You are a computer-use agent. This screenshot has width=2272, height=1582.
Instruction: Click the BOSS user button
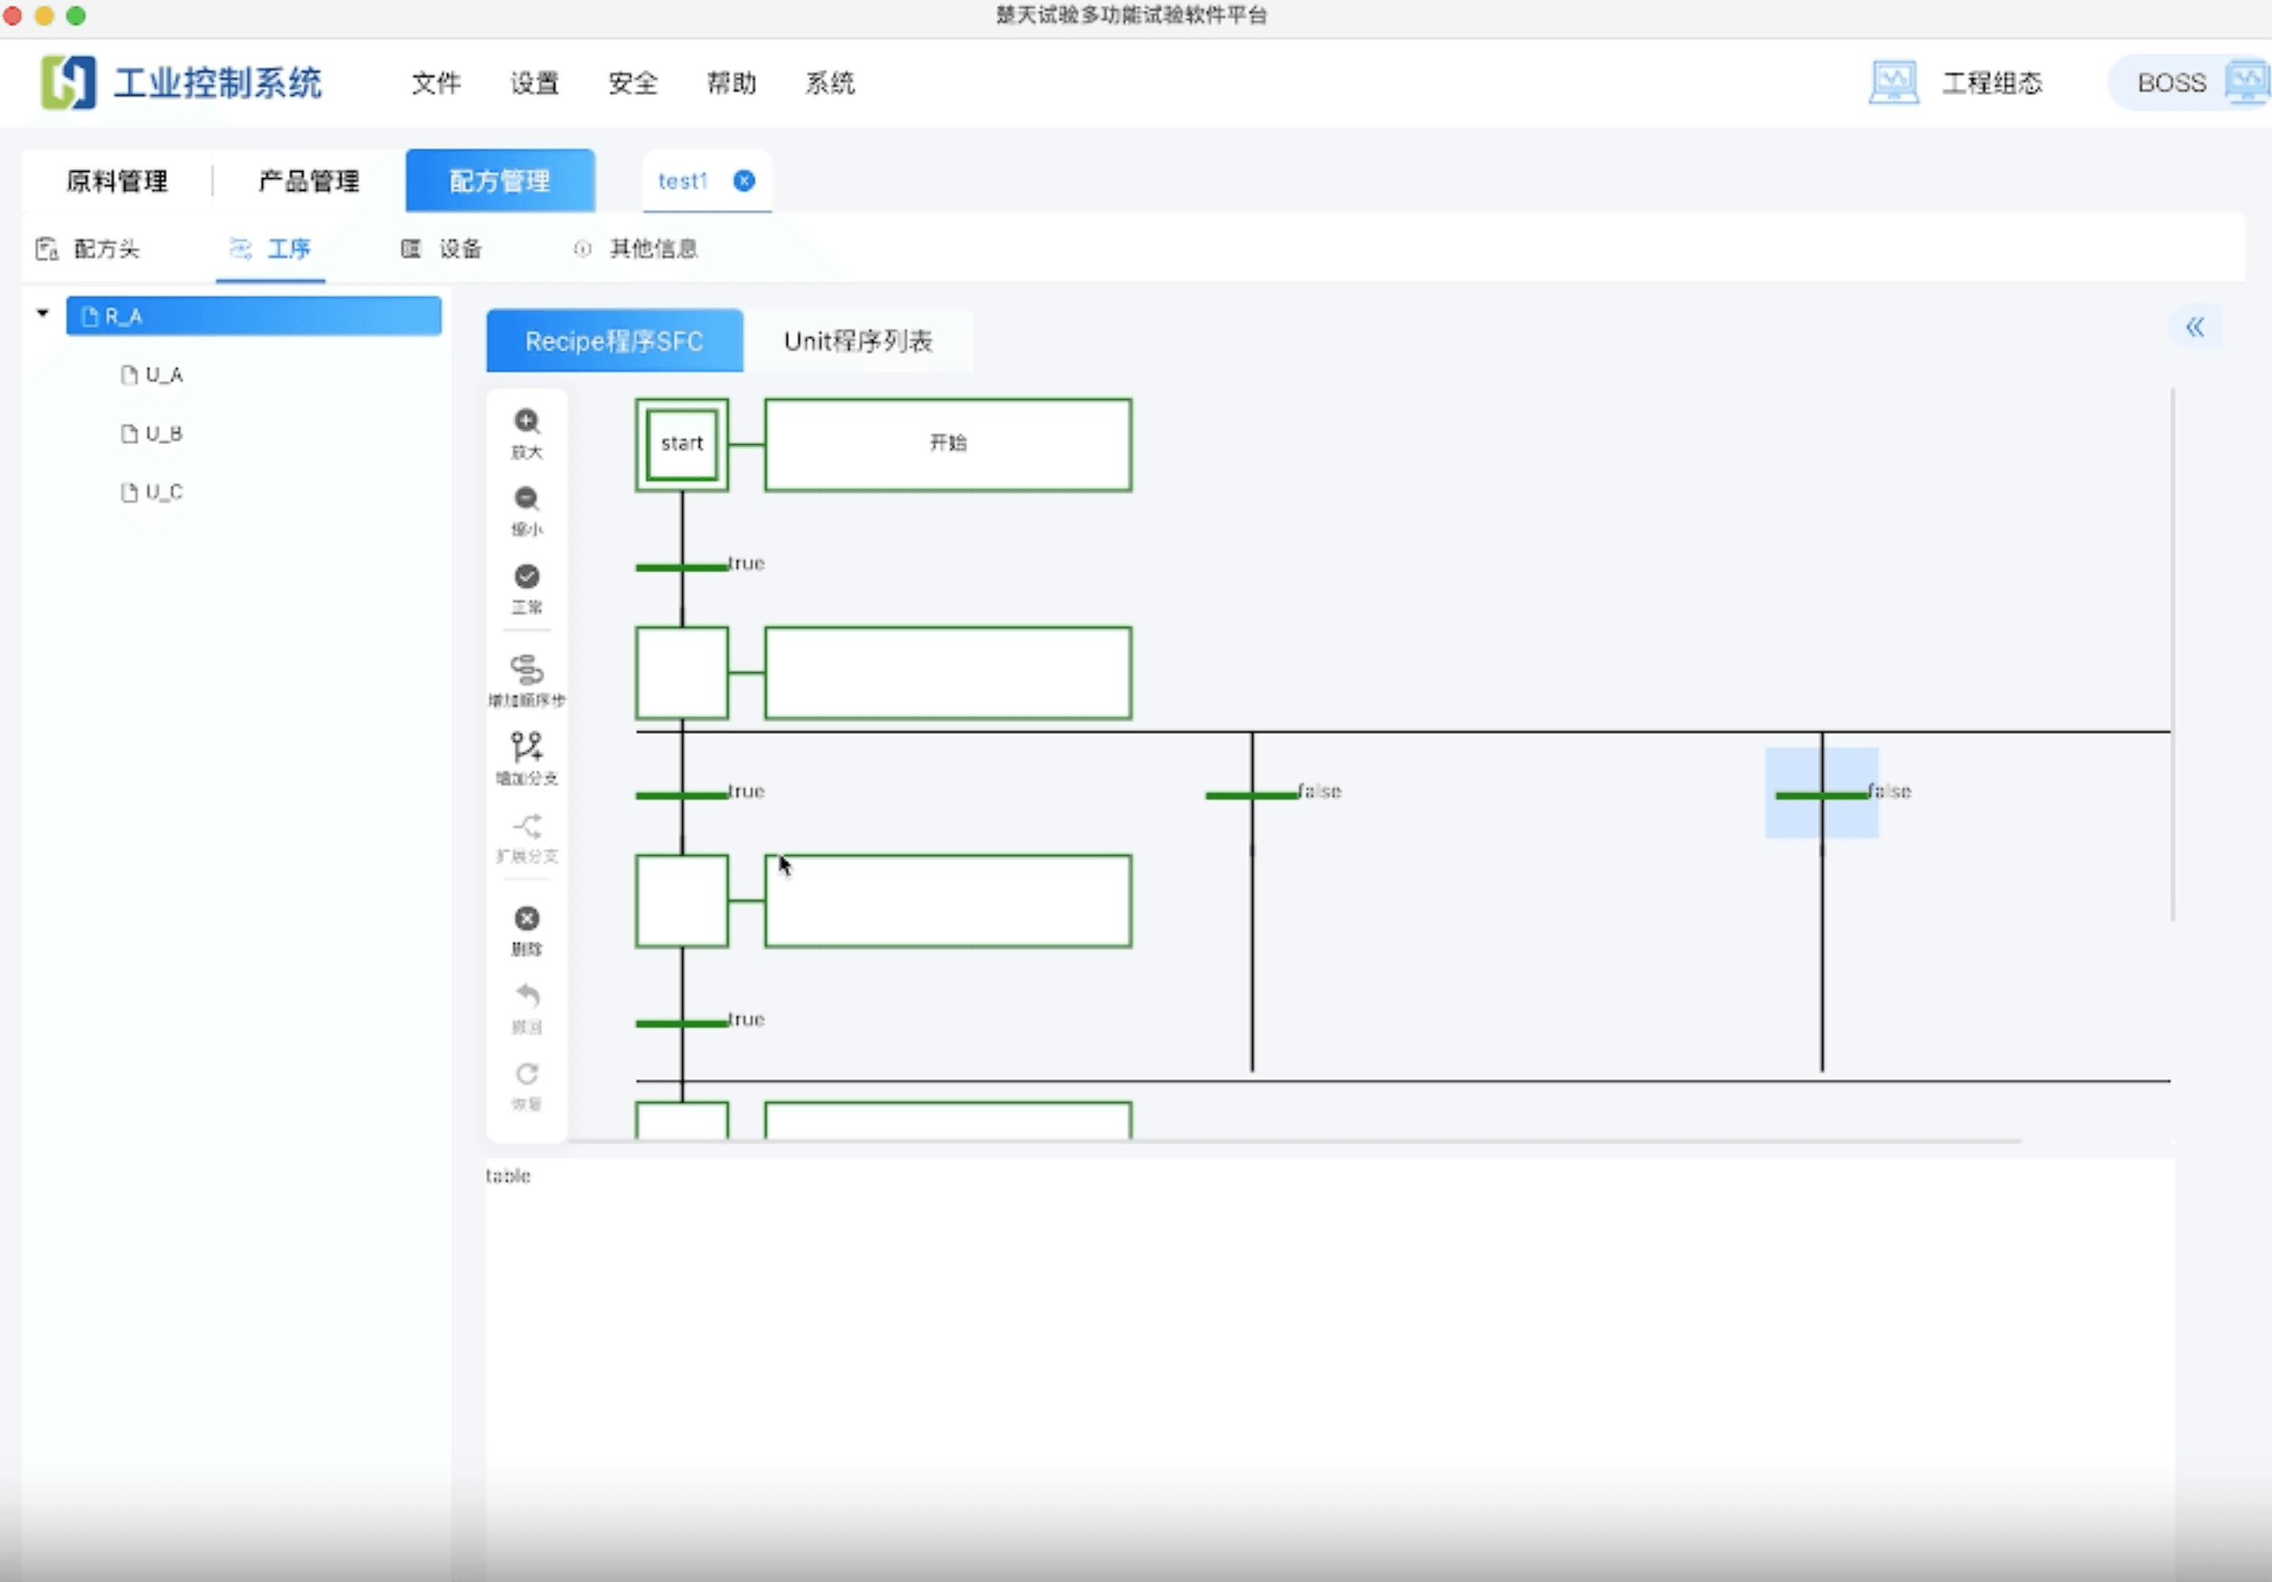point(2189,82)
